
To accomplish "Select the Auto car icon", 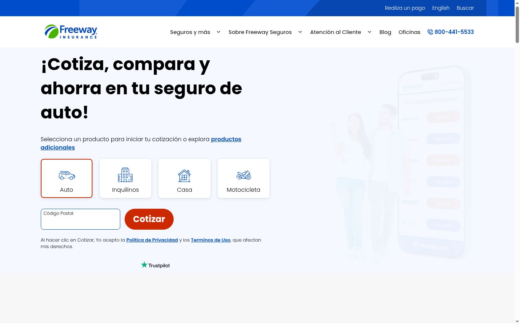I will pos(67,175).
